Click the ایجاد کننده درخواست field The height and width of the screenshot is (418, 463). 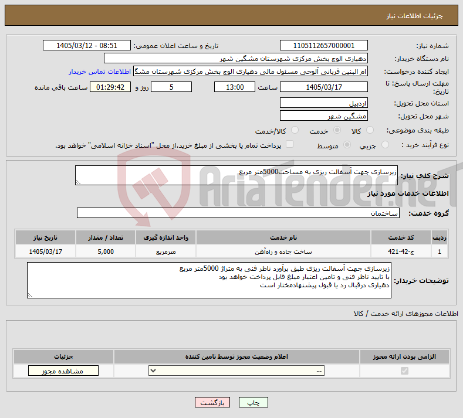click(251, 72)
